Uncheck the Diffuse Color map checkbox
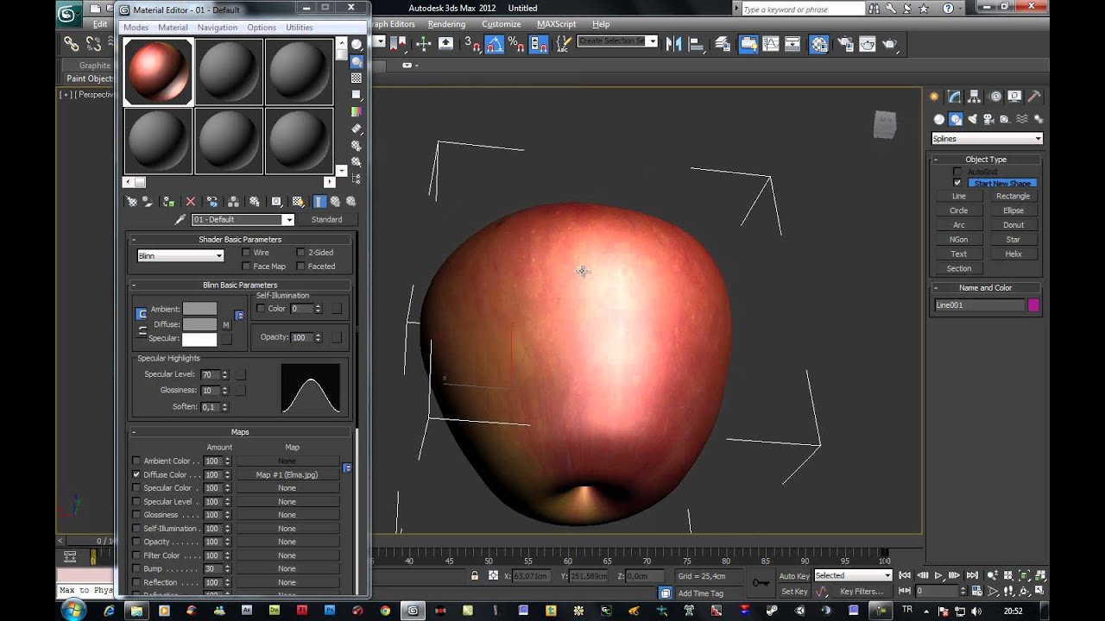1105x621 pixels. pos(136,474)
